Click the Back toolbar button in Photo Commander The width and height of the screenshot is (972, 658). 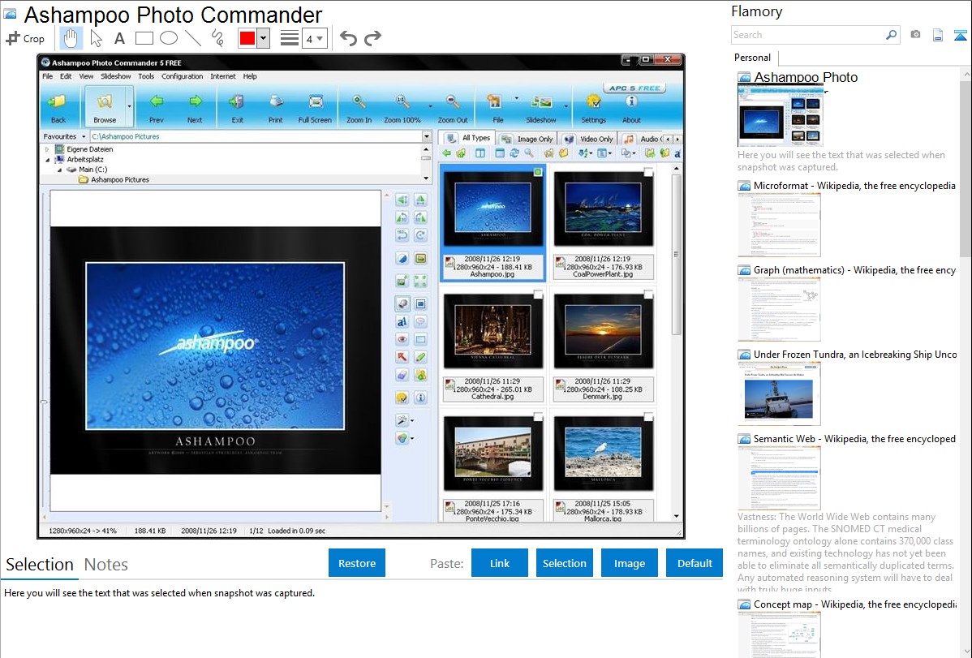click(x=58, y=106)
